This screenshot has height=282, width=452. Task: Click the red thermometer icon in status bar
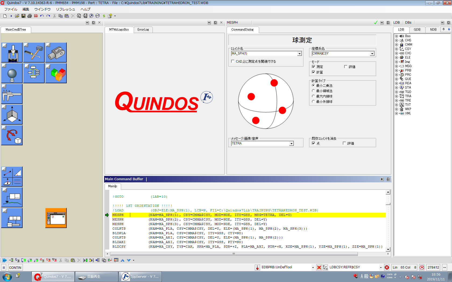[257, 267]
